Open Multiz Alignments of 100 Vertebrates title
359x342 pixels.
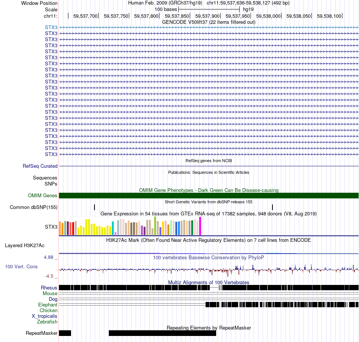(209, 283)
